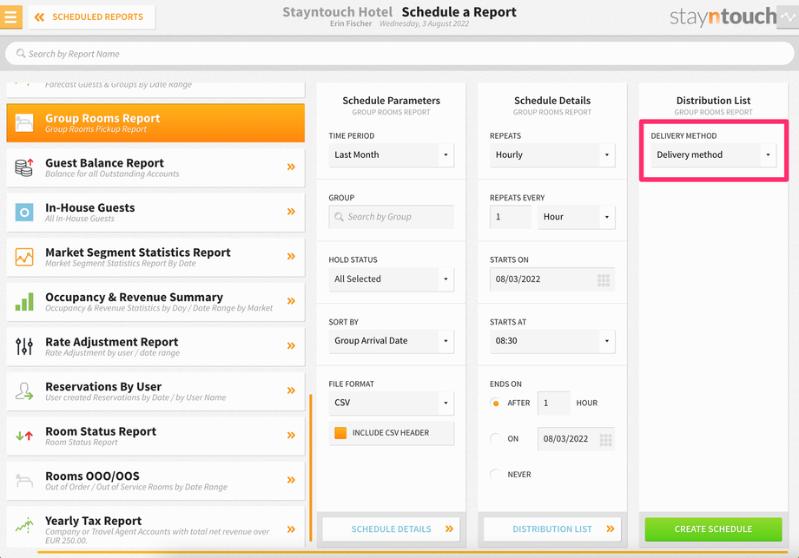
Task: Click the After hours count field
Action: pyautogui.click(x=554, y=404)
